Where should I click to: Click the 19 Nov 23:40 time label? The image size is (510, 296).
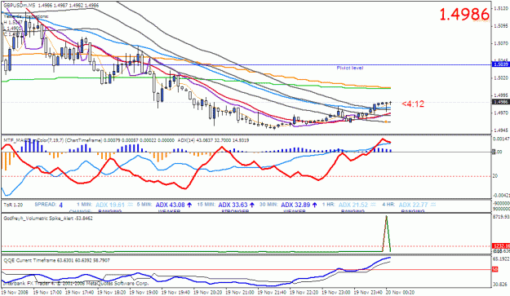pyautogui.click(x=369, y=292)
